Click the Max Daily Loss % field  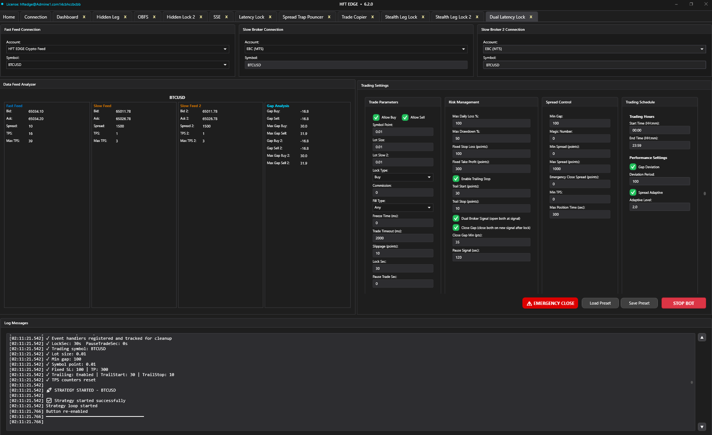click(x=491, y=123)
